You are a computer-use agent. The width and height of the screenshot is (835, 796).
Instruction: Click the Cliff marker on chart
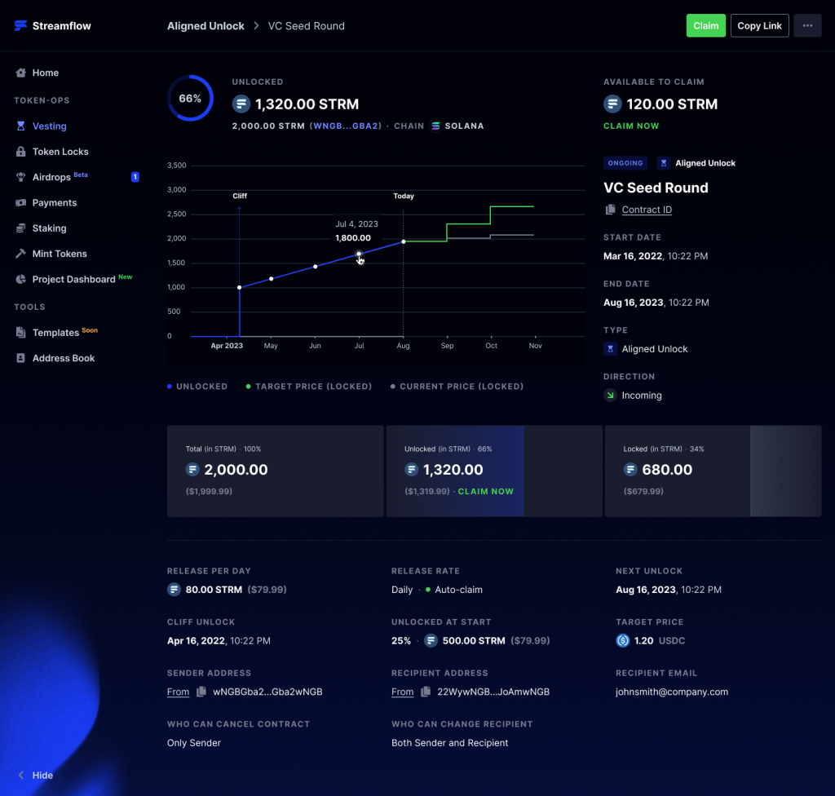240,196
